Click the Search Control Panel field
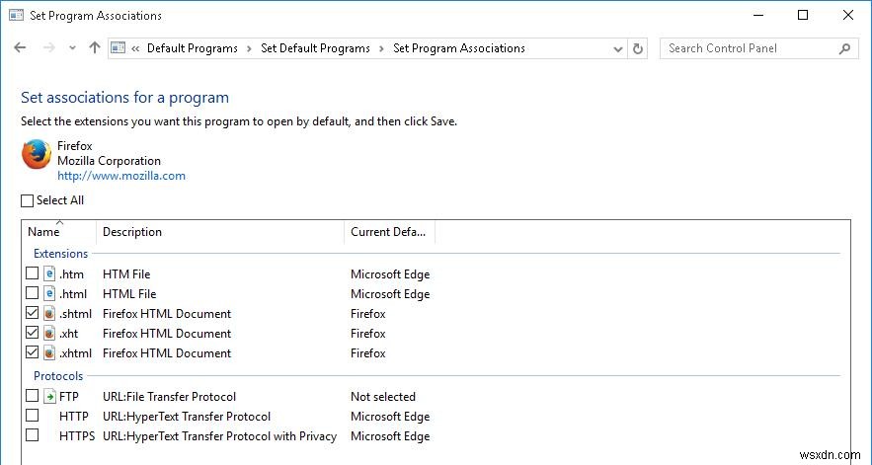 point(759,48)
